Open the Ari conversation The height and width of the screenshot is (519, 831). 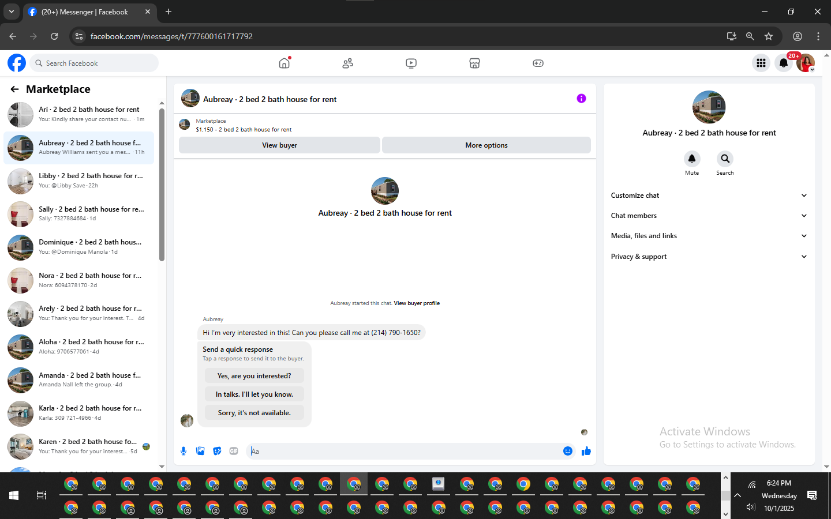79,114
